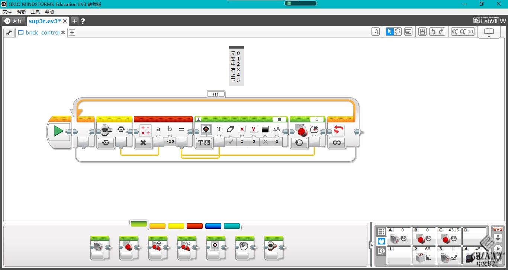Rename the loop label 01
This screenshot has width=508, height=270.
click(x=216, y=94)
